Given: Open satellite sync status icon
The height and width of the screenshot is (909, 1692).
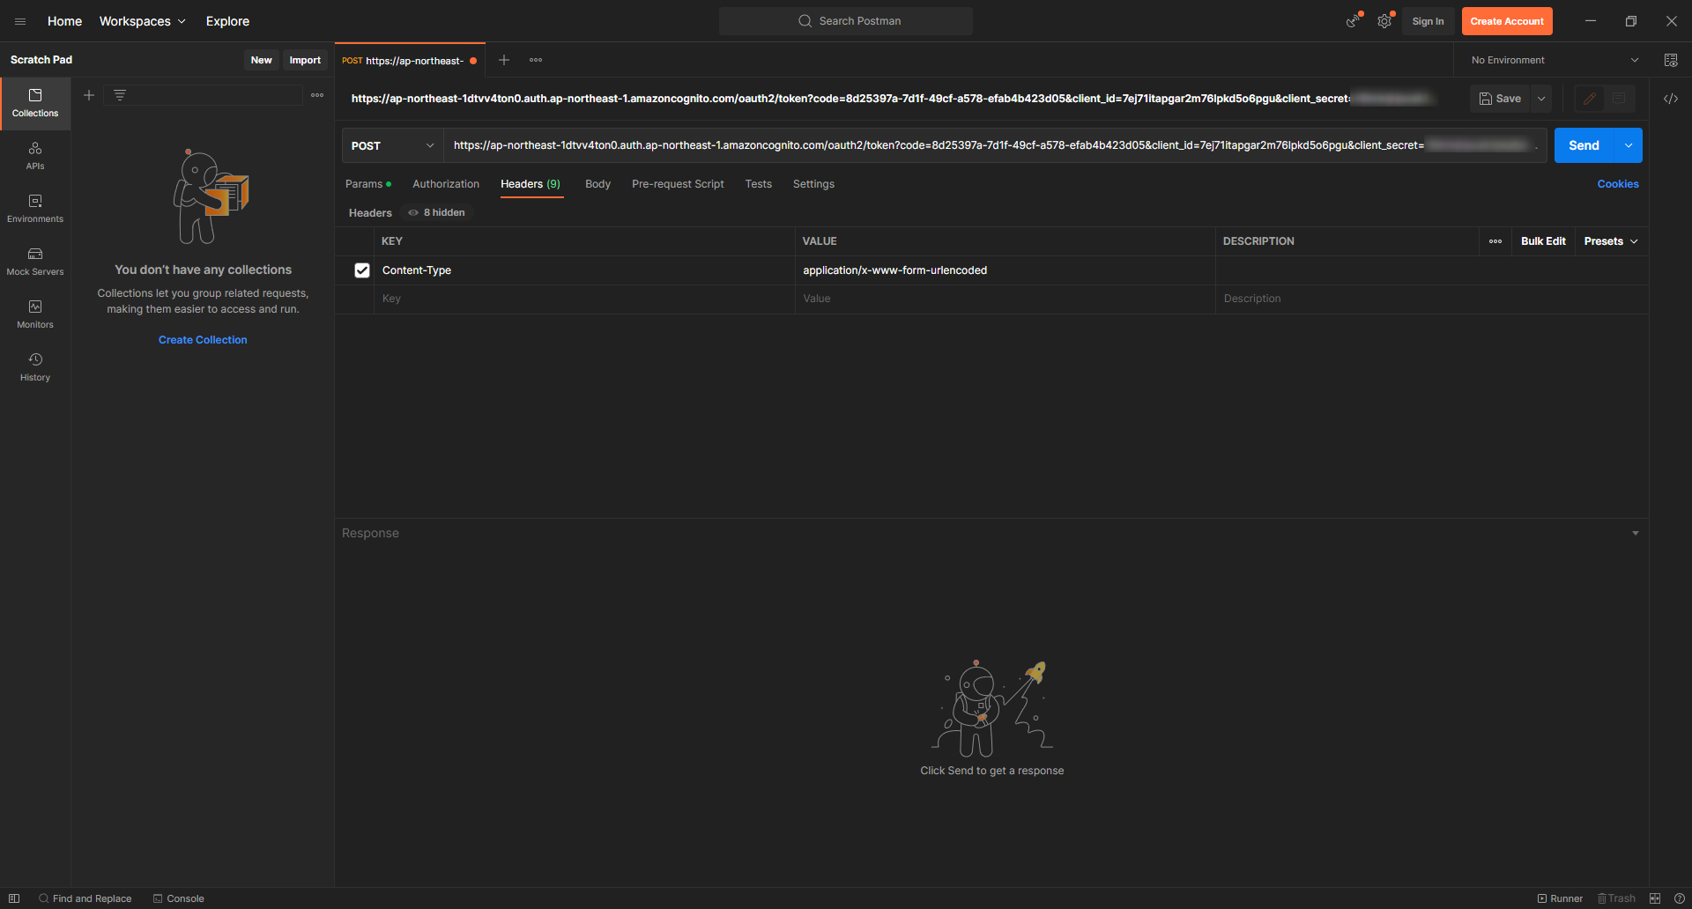Looking at the screenshot, I should pyautogui.click(x=1353, y=21).
